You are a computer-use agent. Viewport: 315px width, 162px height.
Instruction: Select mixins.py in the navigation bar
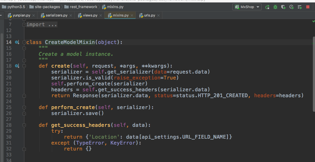tap(113, 7)
